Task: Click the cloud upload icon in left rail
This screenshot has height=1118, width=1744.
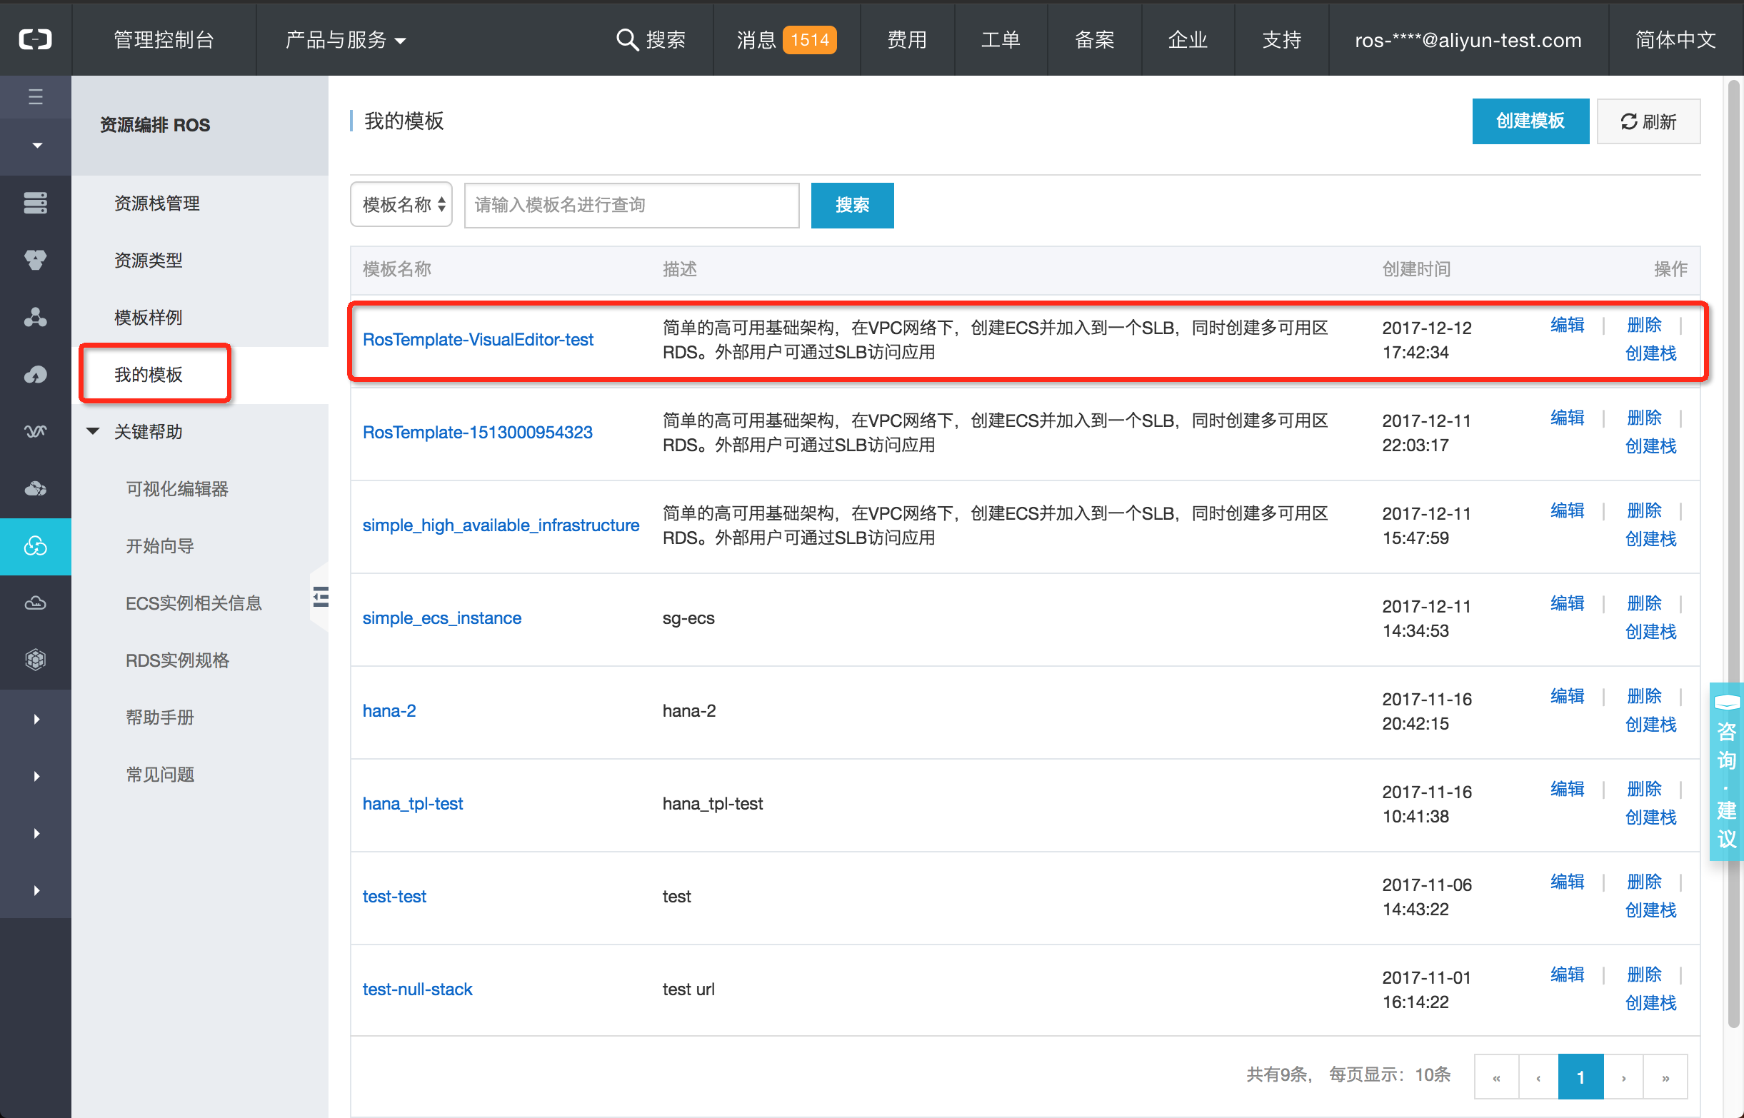Action: point(36,375)
